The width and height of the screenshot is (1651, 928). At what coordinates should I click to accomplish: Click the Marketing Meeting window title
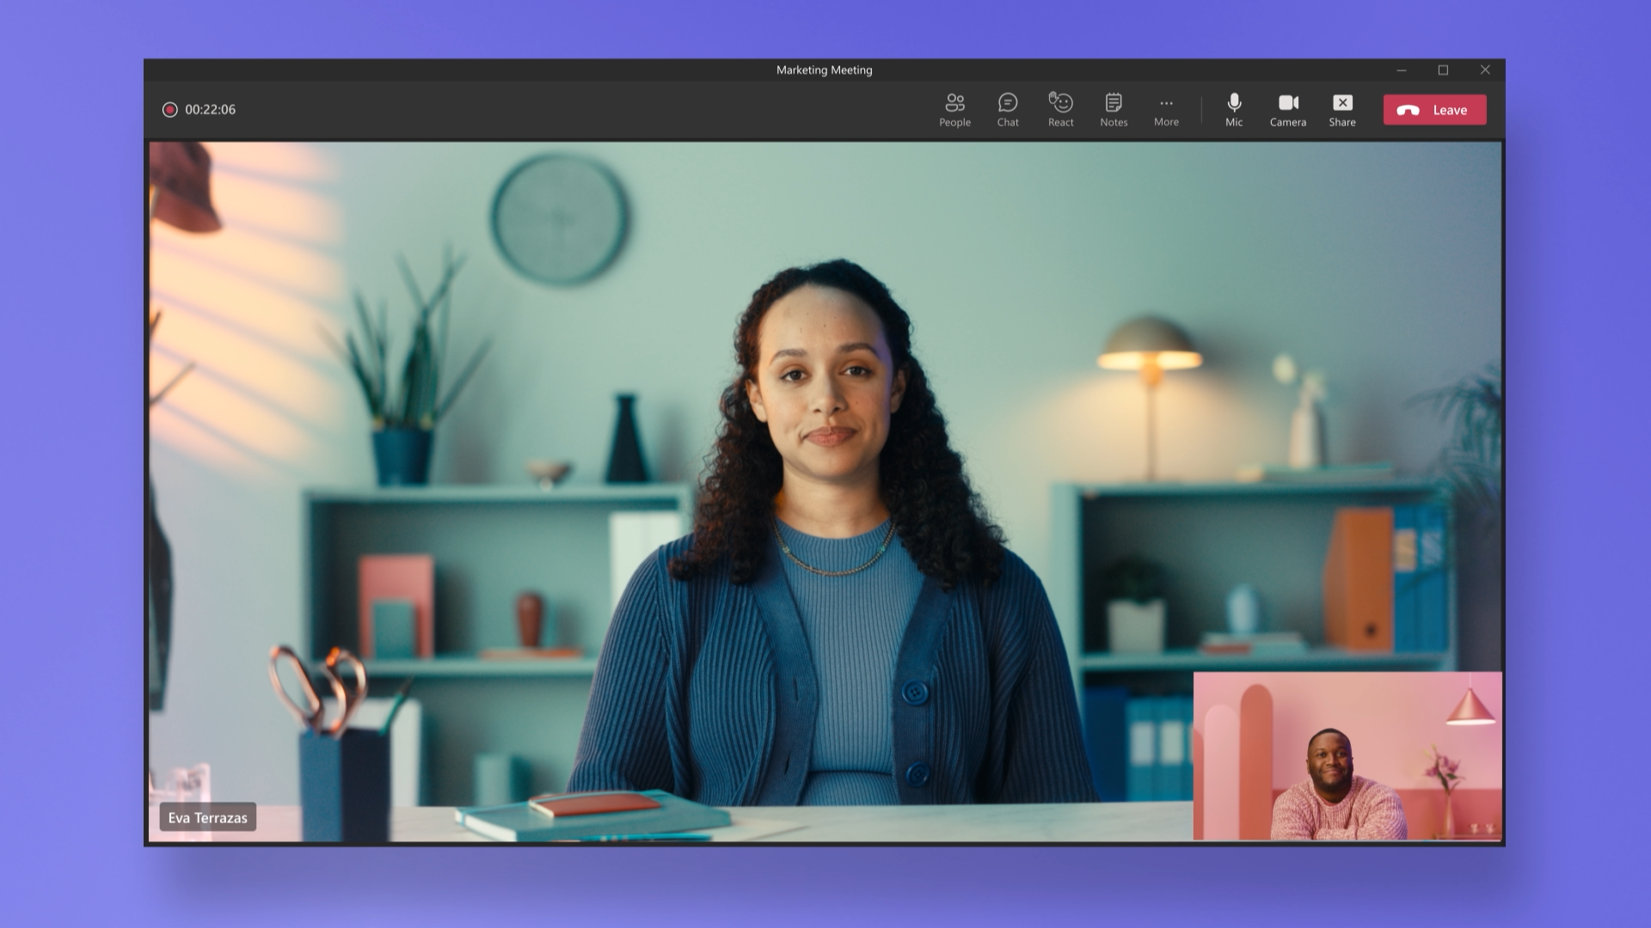(824, 70)
